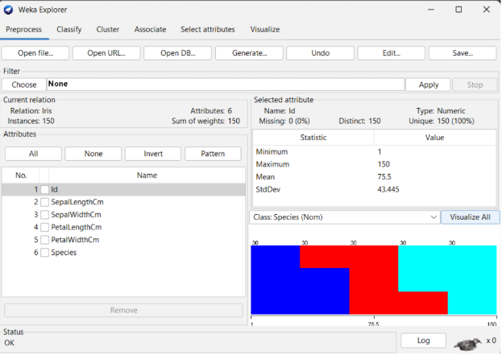The image size is (502, 359).
Task: Click the Maximum statistic row
Action: click(374, 164)
